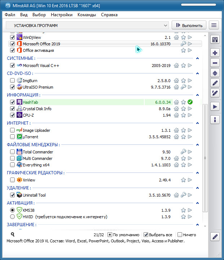
Task: Check the Total Commander checkbox
Action: pyautogui.click(x=13, y=152)
